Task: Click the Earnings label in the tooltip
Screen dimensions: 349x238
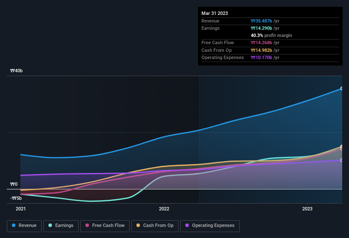Action: click(210, 28)
